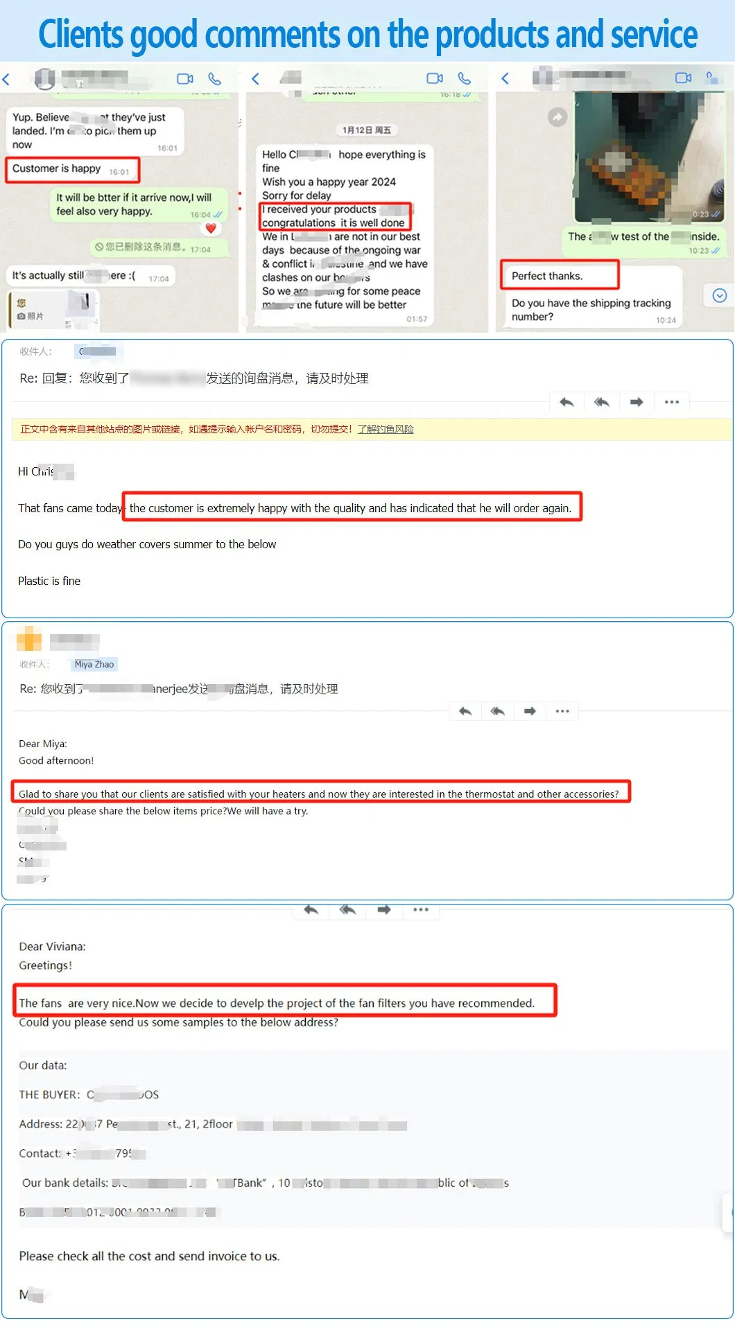Start video call in the 'Customer is happy' chat
735x1328 pixels.
coord(184,79)
